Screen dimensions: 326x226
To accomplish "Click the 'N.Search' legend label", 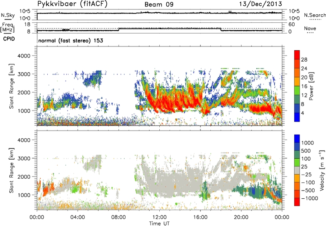I will pos(315,15).
